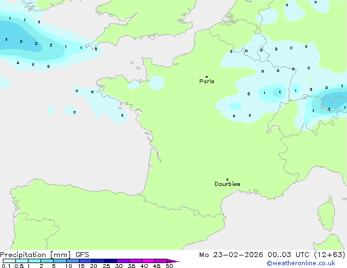Click the legend value label '0.5'
This screenshot has height=268, width=347.
tap(19, 266)
